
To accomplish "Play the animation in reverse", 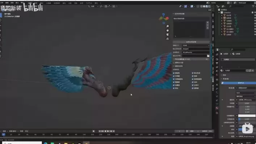I will point(105,131).
